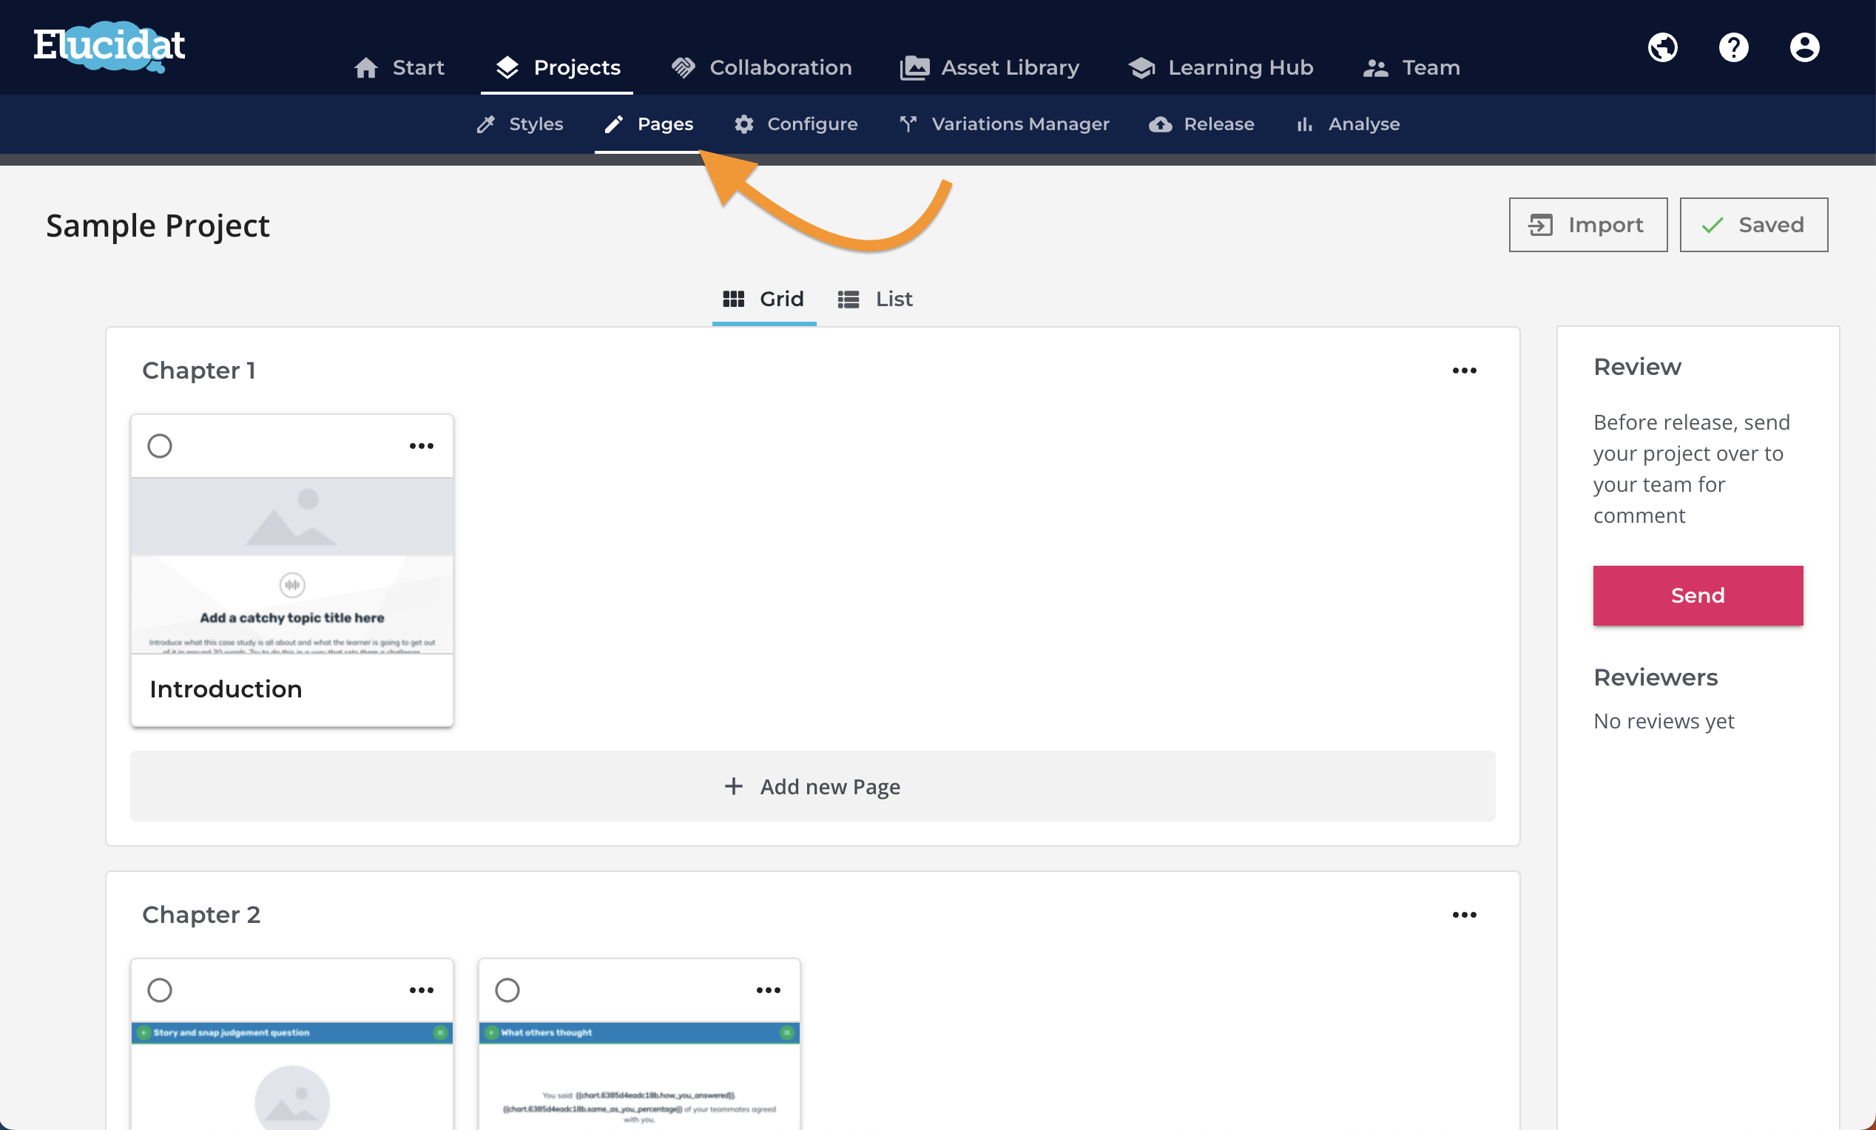The image size is (1876, 1130).
Task: Open Story and snap judgement page options
Action: (x=421, y=990)
